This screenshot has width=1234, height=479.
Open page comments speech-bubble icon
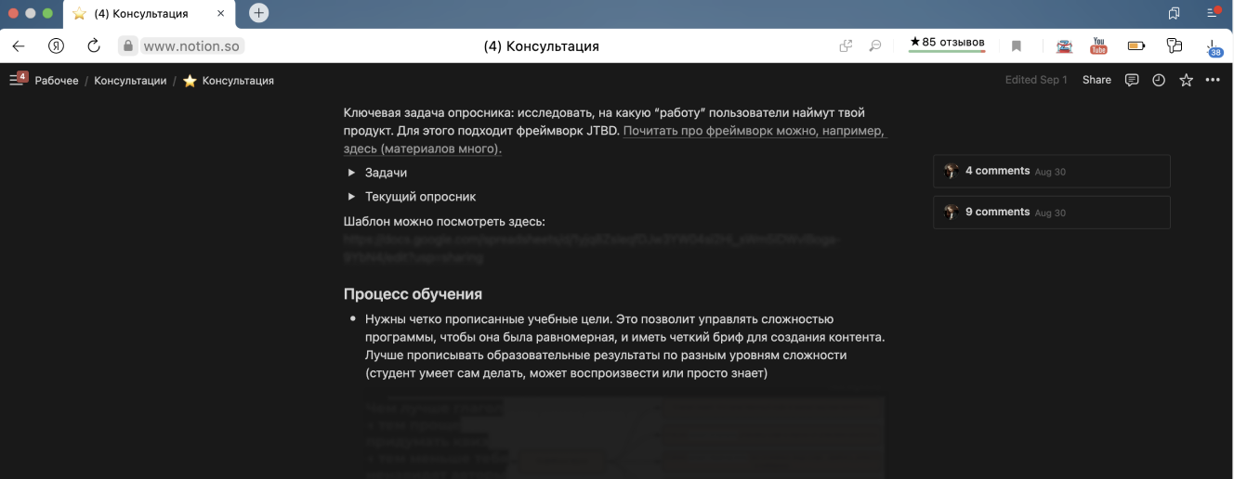pos(1132,80)
